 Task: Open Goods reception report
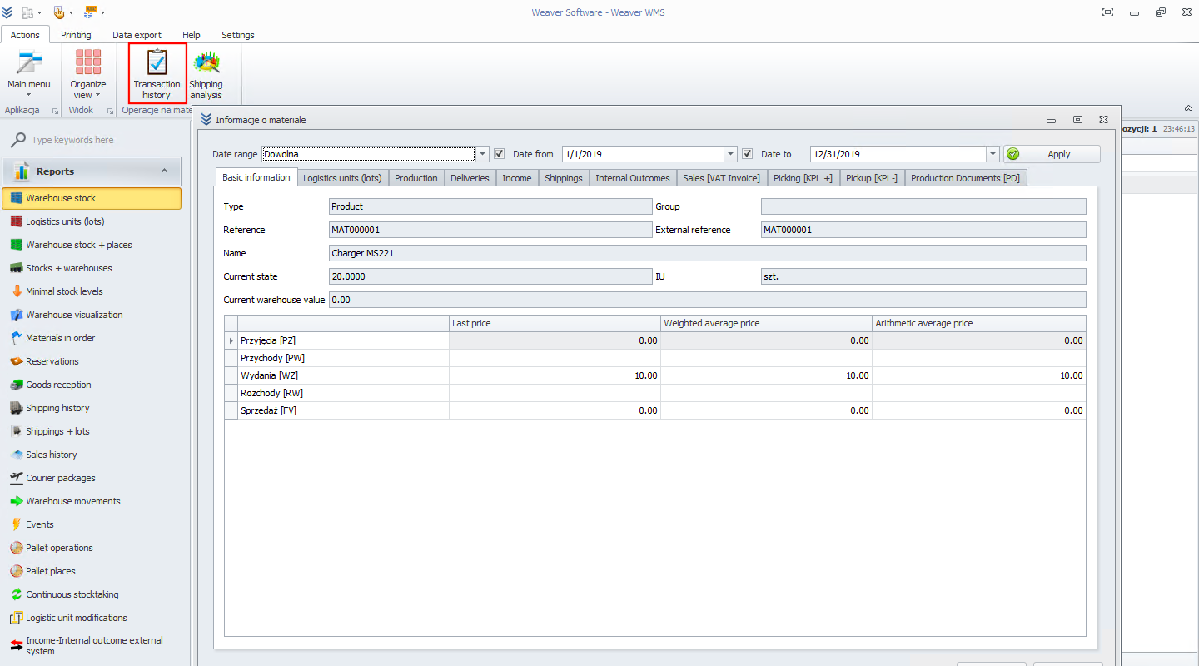(x=92, y=385)
